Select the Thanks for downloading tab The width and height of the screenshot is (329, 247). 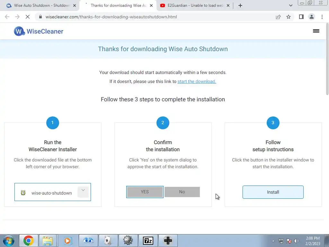click(118, 5)
